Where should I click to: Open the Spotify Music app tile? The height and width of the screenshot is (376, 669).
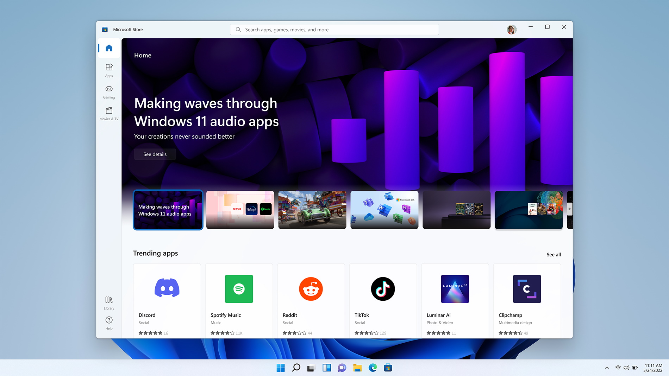[x=239, y=301]
